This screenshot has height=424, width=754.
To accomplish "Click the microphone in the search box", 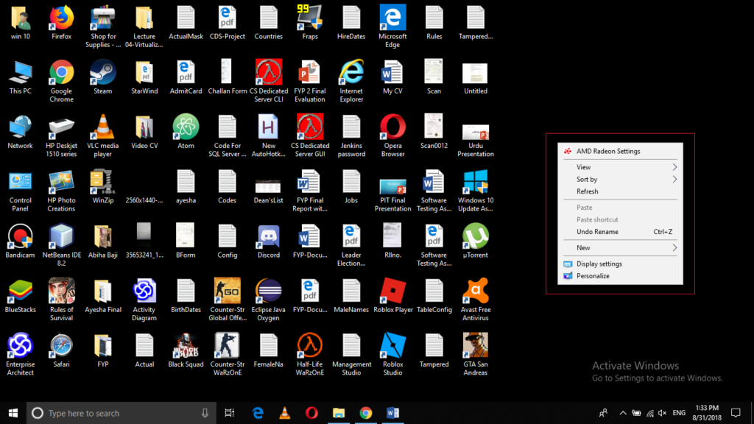I will pos(205,413).
